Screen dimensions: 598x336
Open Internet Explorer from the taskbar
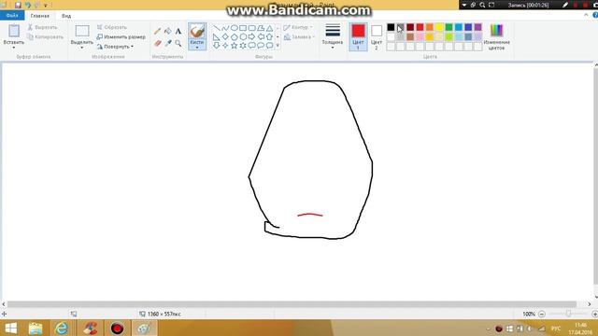[x=62, y=328]
